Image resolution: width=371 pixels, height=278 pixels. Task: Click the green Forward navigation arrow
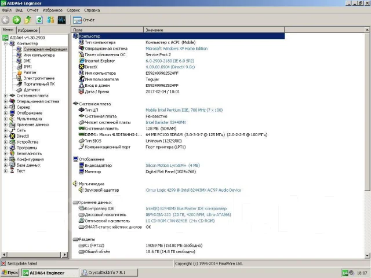17,20
